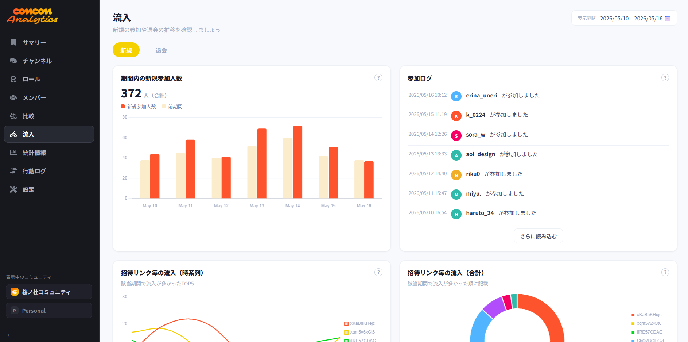This screenshot has width=688, height=342.
Task: Toggle 新規参加人数 legend series
Action: (x=139, y=107)
